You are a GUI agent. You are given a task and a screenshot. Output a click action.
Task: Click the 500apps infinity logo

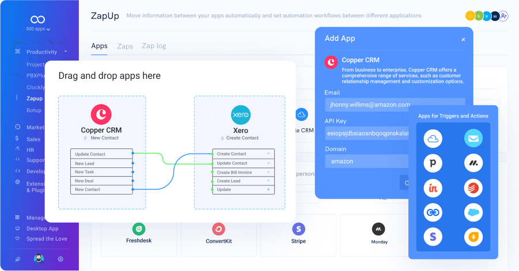tap(38, 20)
